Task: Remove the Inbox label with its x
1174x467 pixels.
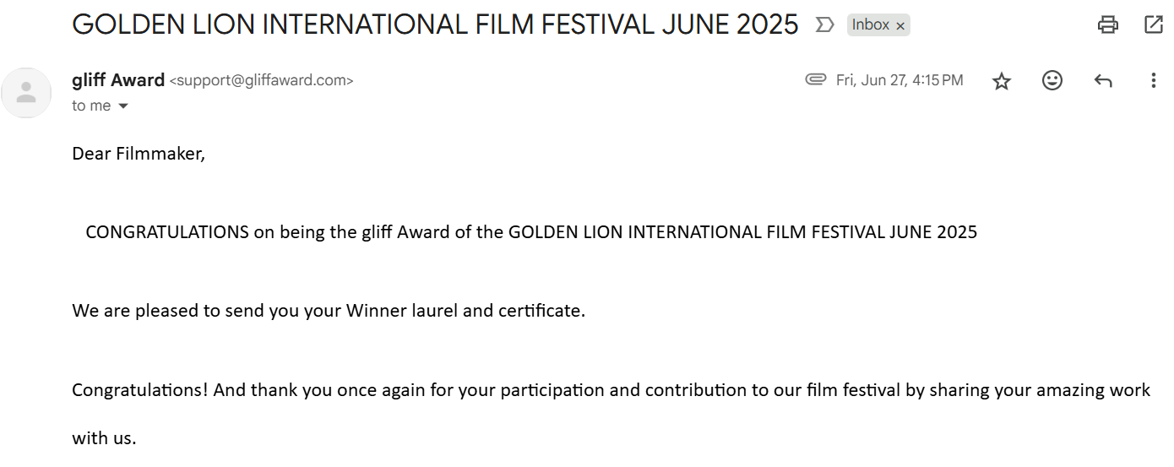Action: click(900, 26)
